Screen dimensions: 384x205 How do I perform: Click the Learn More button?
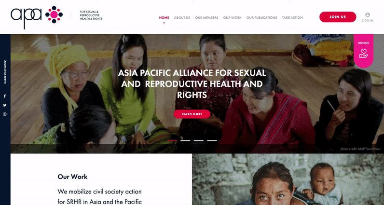click(192, 114)
